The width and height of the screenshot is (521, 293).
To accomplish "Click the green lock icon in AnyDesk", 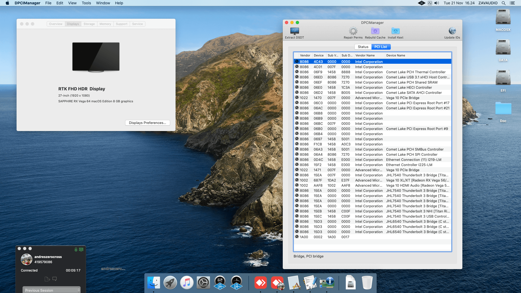I will pos(76,249).
